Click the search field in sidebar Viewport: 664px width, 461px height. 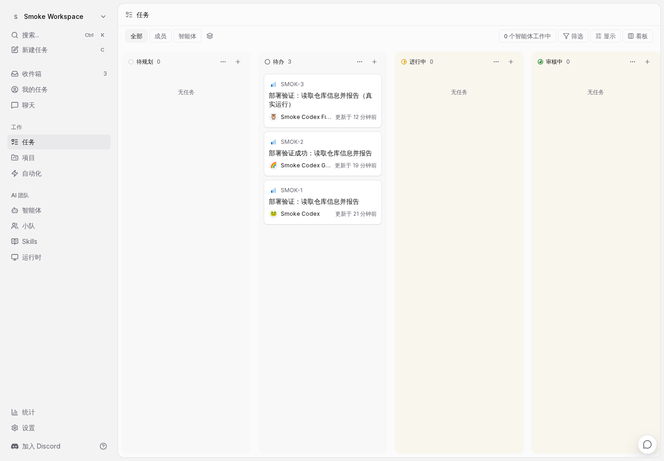(59, 35)
